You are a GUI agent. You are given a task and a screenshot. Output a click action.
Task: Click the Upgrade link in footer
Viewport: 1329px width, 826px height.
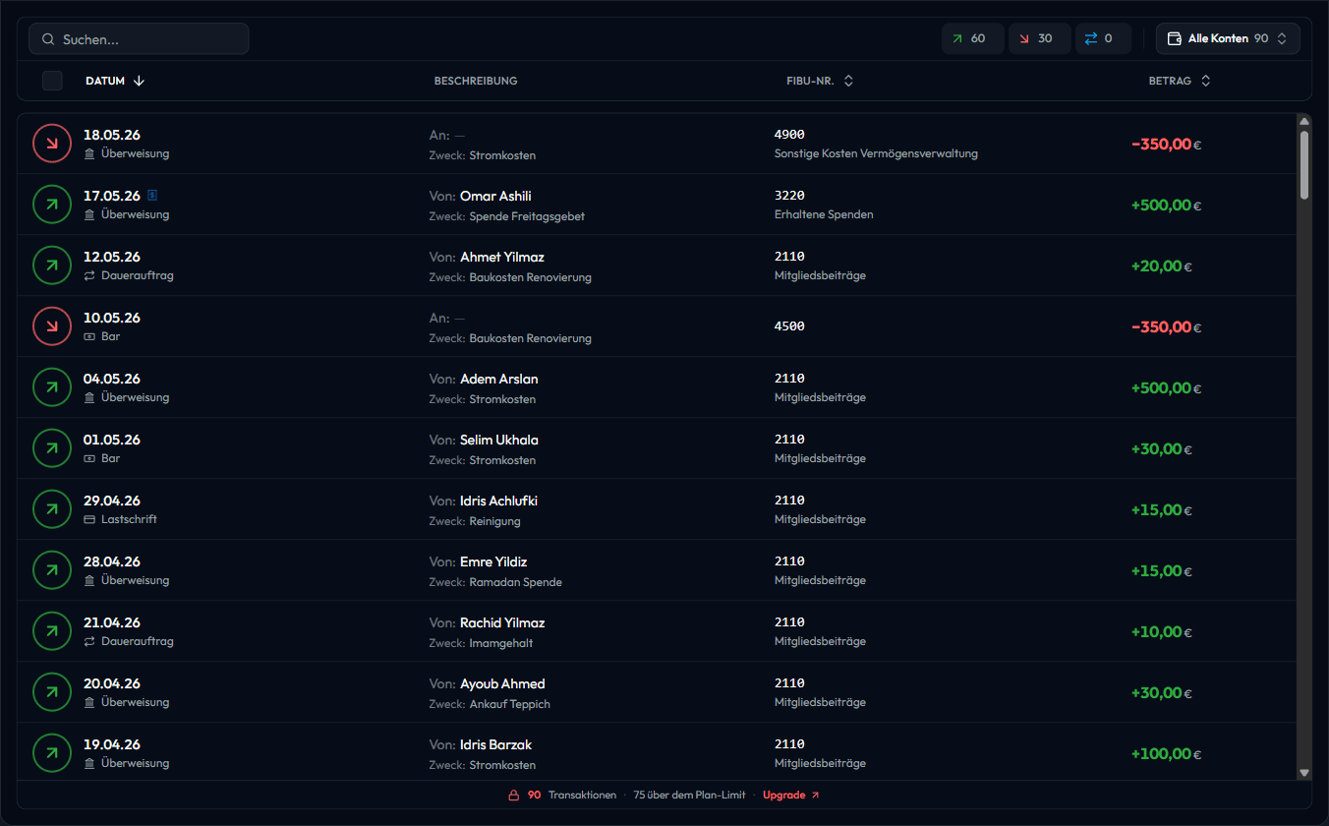click(790, 796)
